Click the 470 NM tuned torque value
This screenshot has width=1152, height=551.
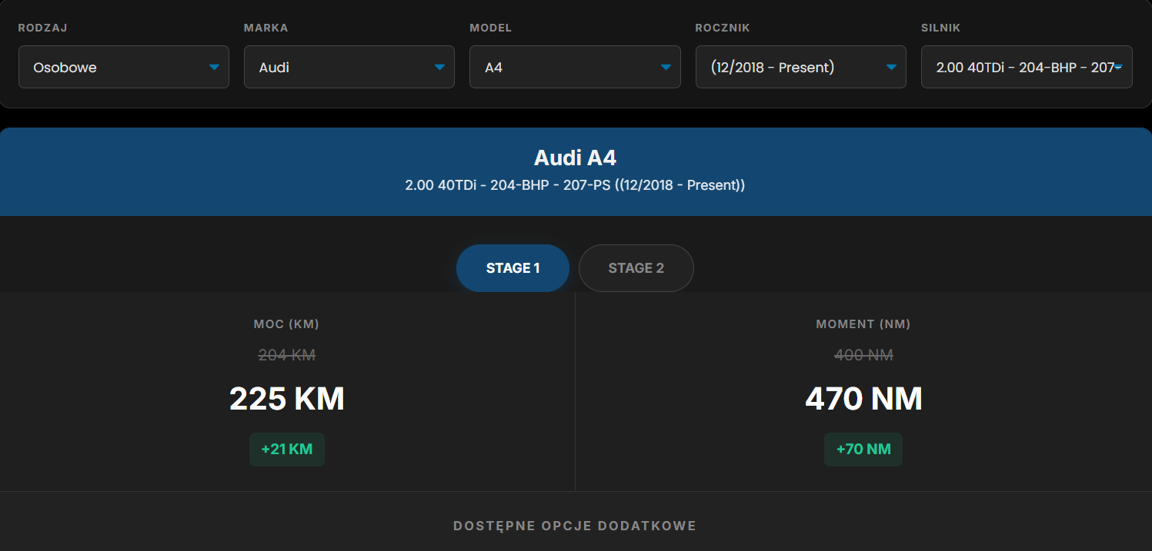[x=863, y=399]
